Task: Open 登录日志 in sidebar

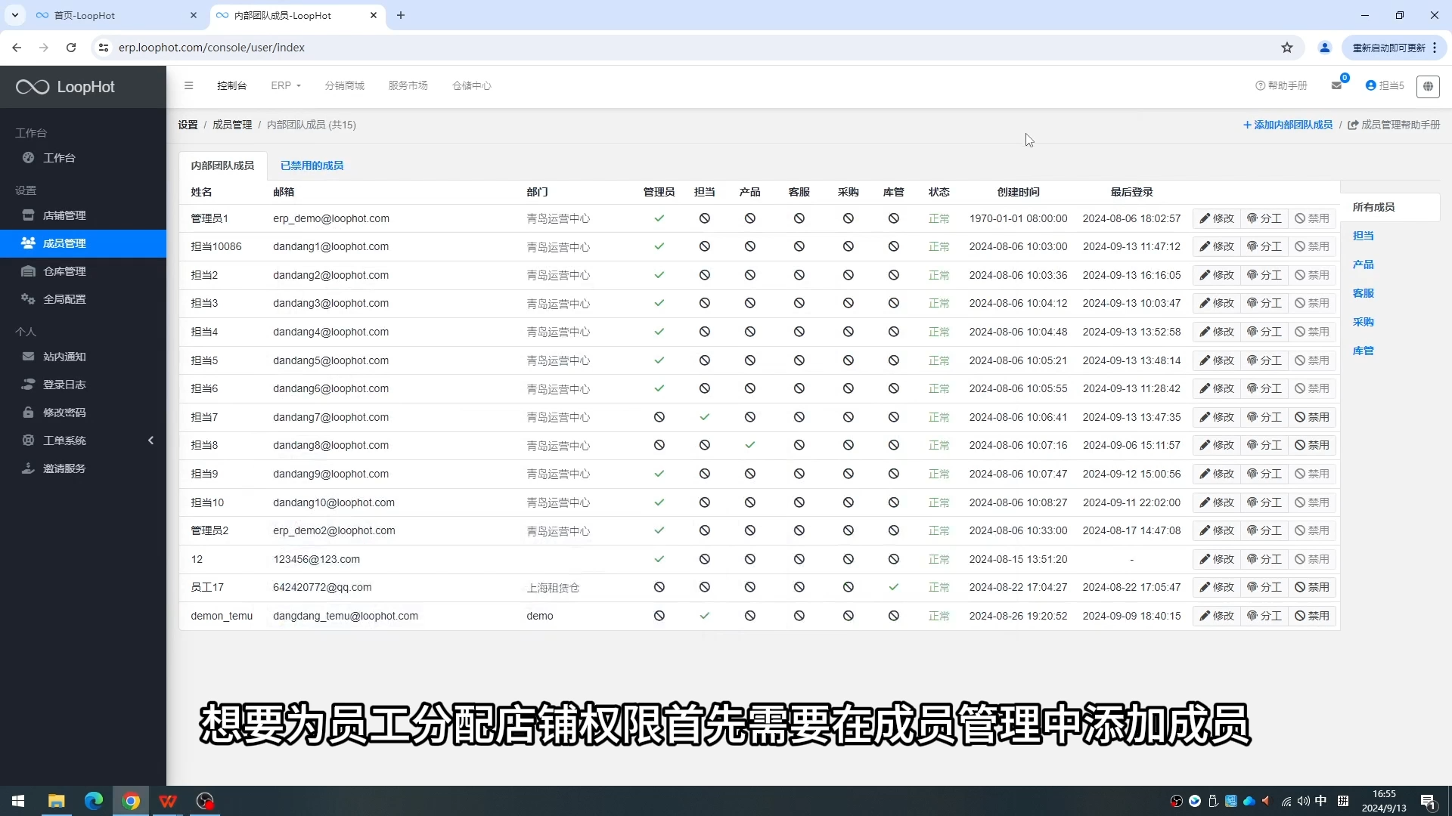Action: click(x=64, y=385)
